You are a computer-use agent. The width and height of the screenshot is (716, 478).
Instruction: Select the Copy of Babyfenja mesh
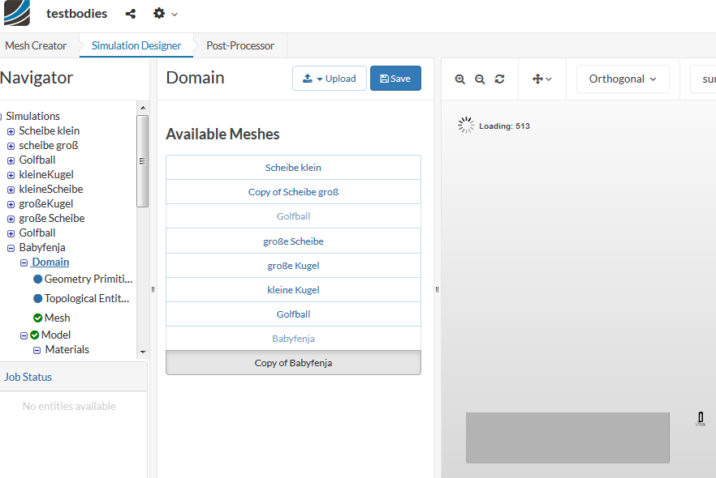[x=293, y=363]
